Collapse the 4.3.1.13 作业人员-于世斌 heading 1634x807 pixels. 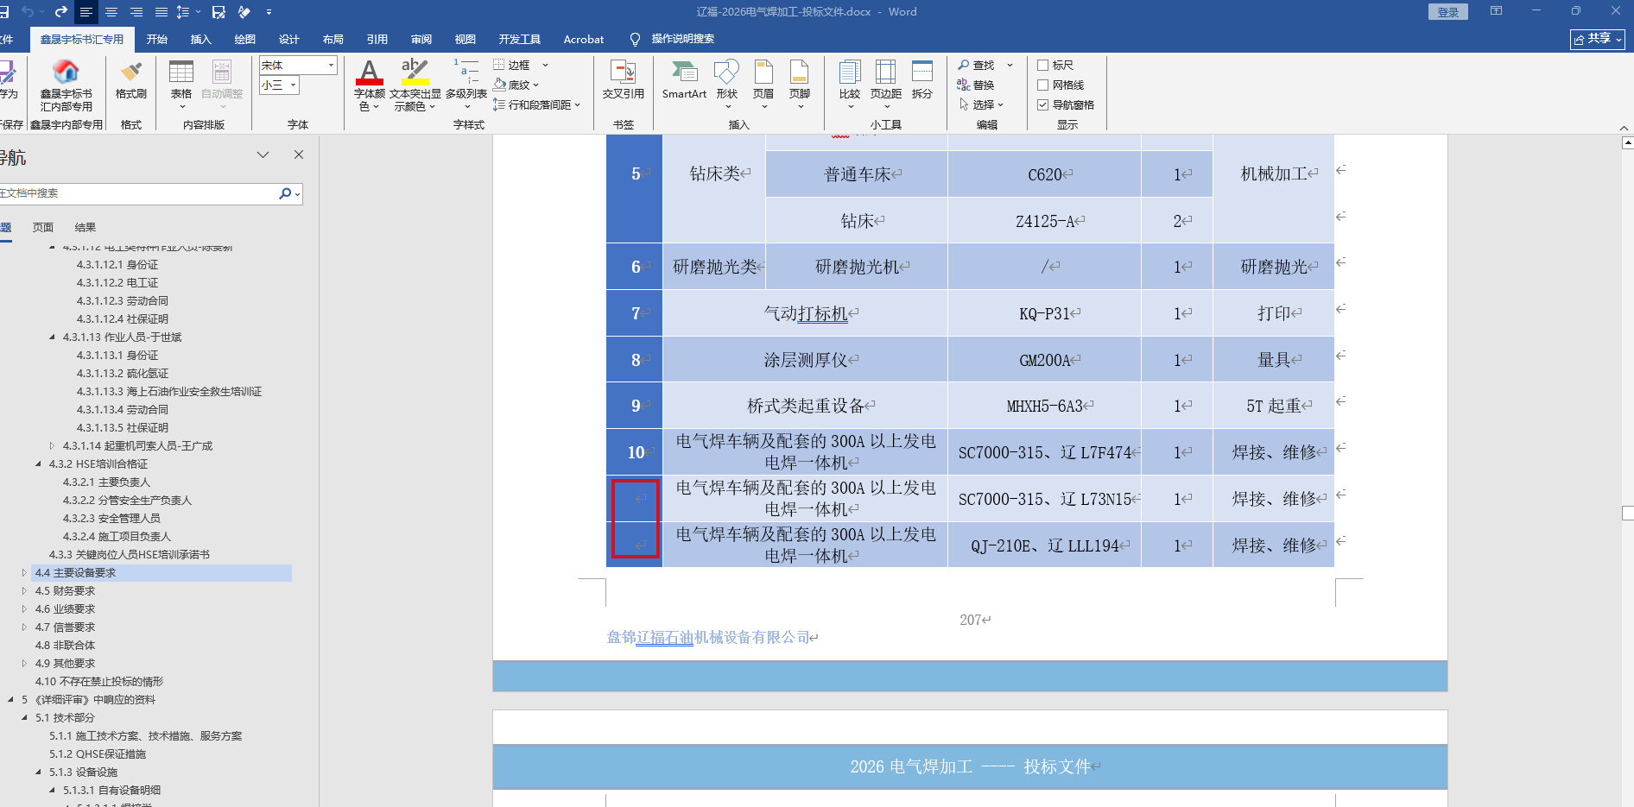pos(52,337)
